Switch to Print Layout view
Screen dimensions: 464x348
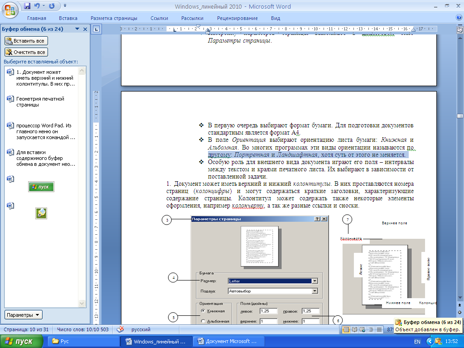coord(346,329)
